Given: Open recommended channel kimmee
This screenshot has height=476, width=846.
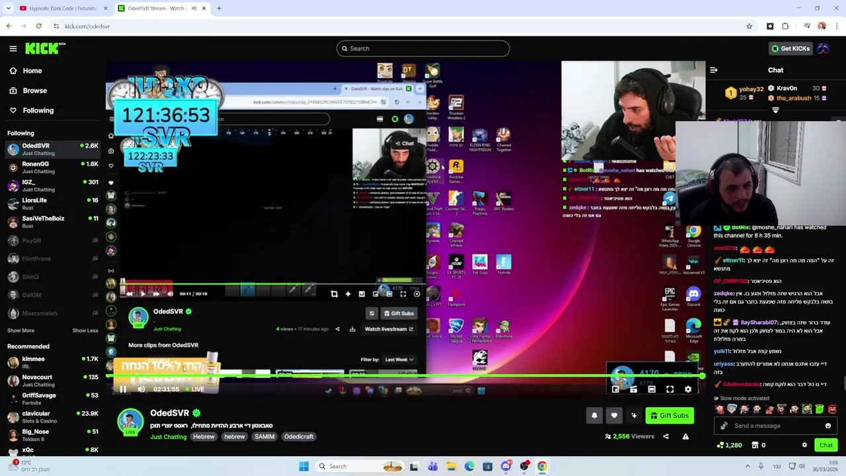Looking at the screenshot, I should coord(53,362).
